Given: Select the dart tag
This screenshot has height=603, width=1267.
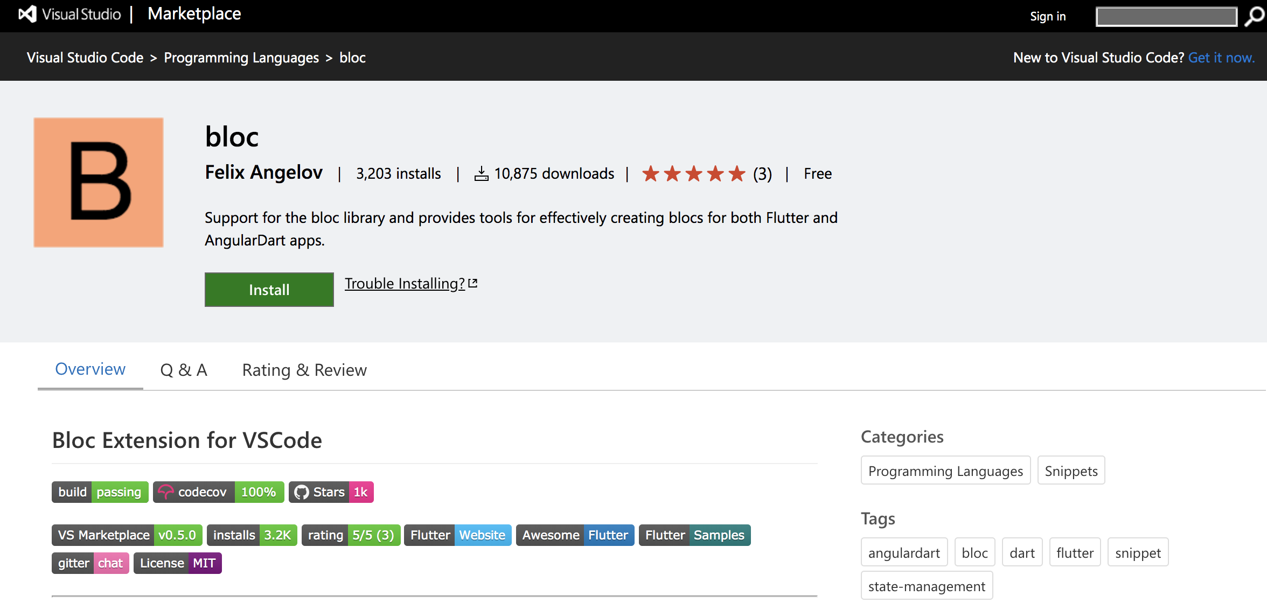Looking at the screenshot, I should 1022,552.
